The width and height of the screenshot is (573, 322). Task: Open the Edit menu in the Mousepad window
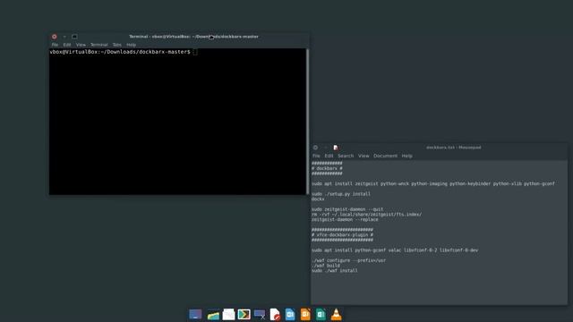[329, 156]
